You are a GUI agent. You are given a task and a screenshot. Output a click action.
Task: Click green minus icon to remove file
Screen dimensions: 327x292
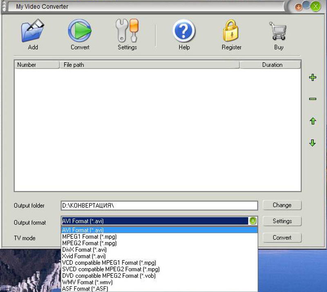(x=313, y=99)
